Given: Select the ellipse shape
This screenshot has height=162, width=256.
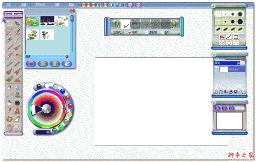Looking at the screenshot, I should tap(229, 43).
